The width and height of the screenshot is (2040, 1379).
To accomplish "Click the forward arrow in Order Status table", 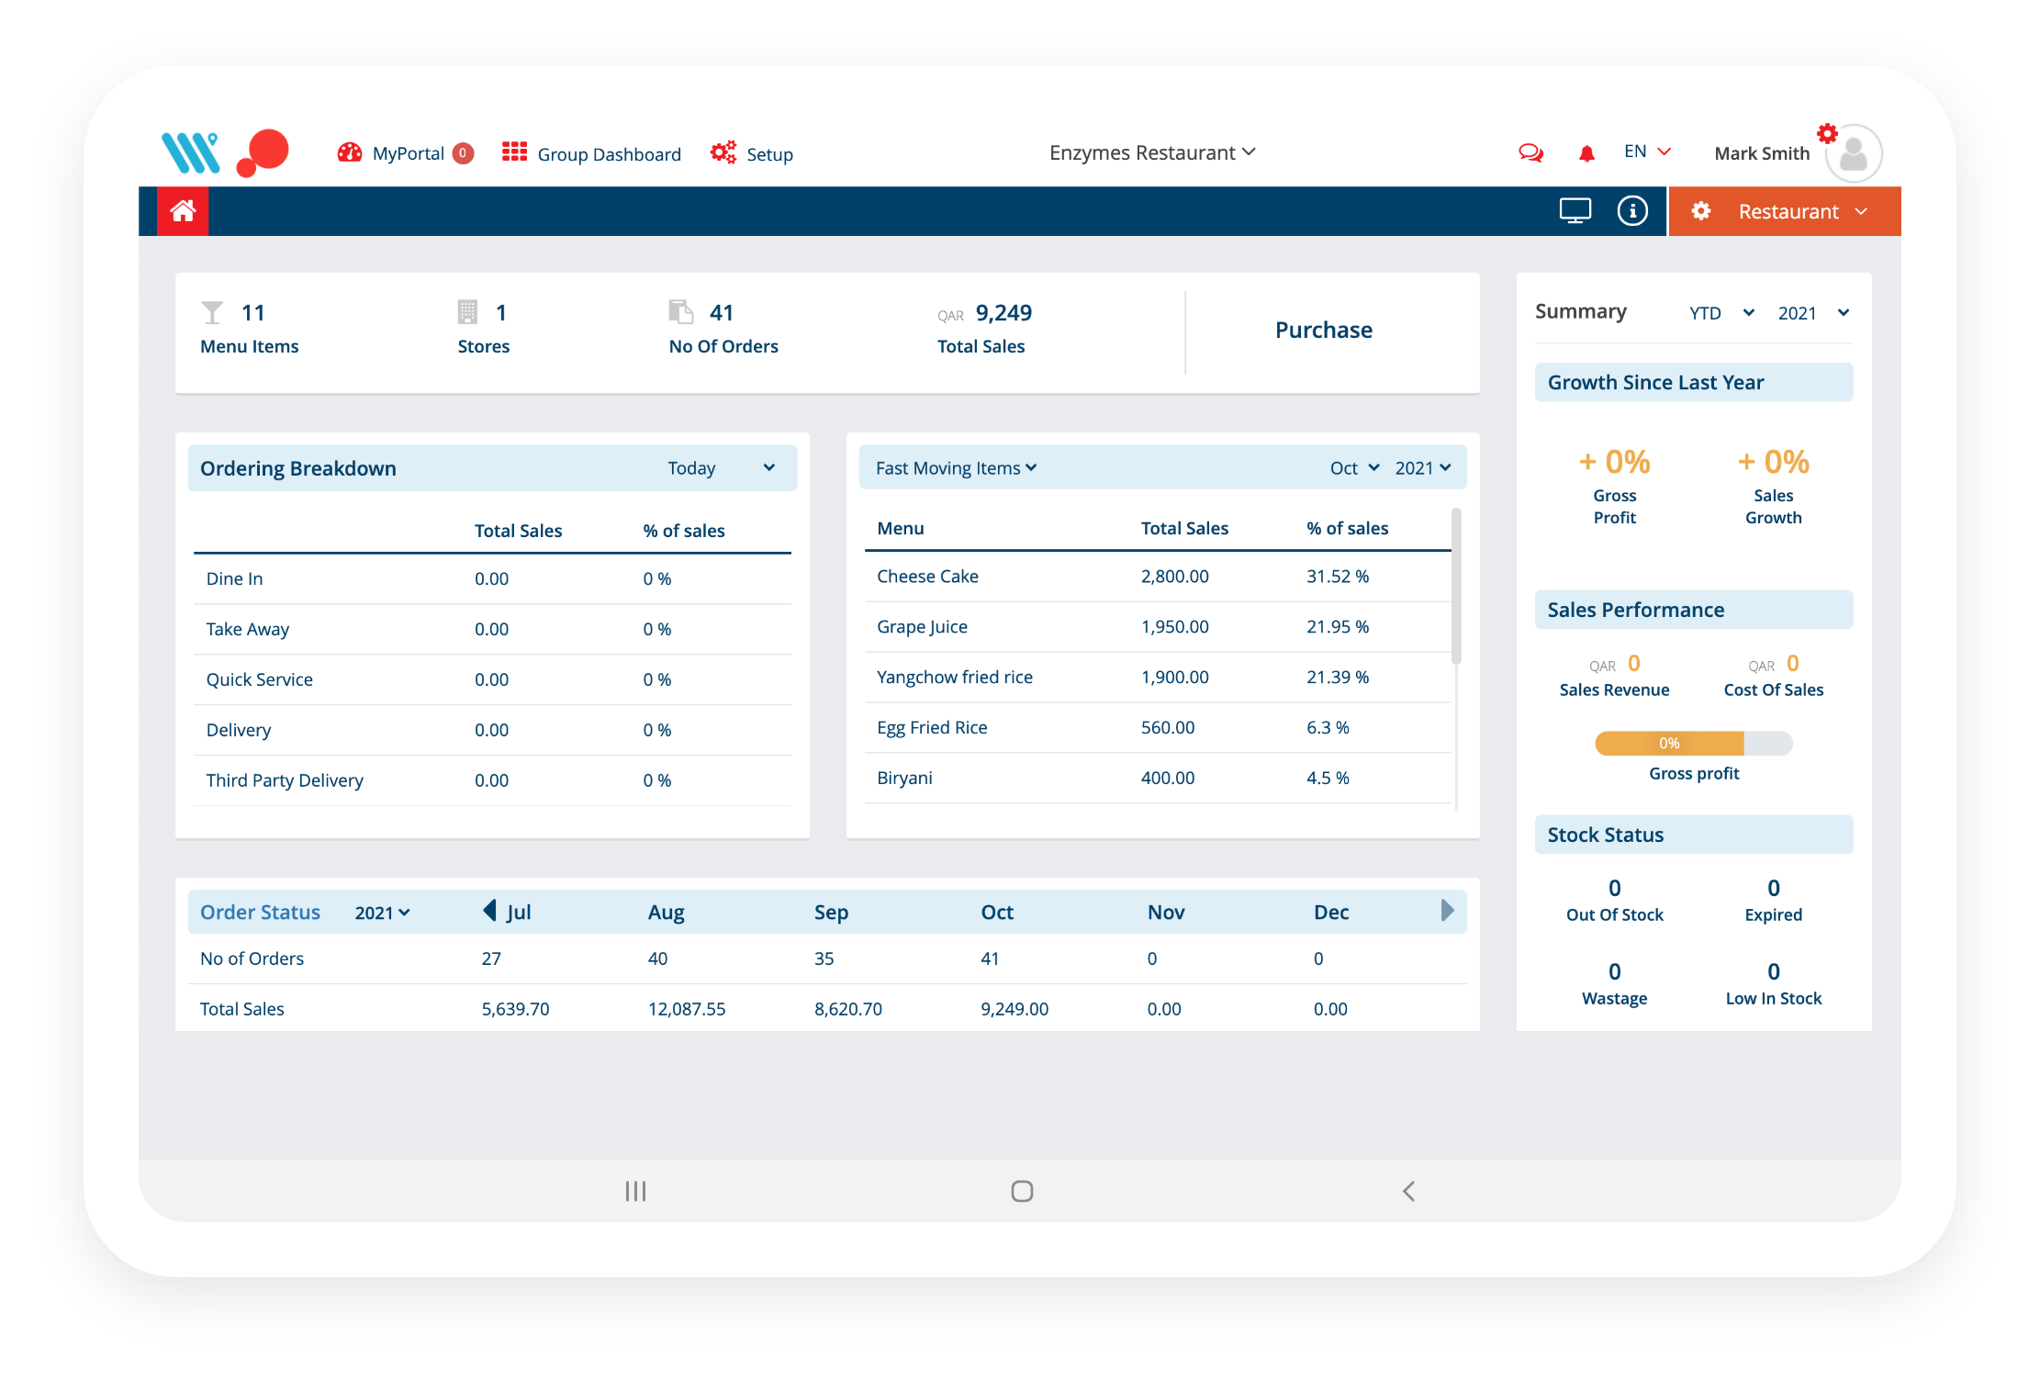I will tap(1447, 911).
